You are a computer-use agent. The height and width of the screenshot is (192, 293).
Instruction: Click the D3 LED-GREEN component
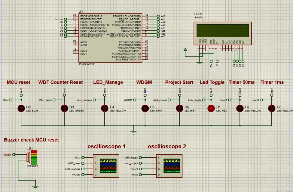(x=64, y=108)
